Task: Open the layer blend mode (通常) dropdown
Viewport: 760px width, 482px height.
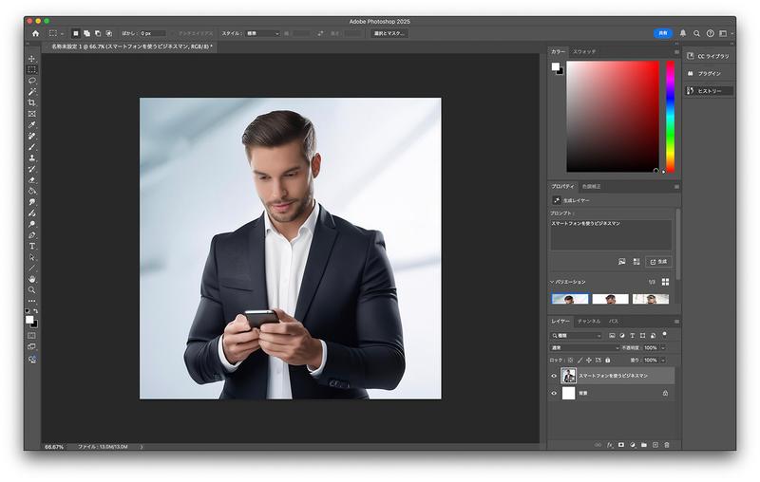Action: coord(585,348)
